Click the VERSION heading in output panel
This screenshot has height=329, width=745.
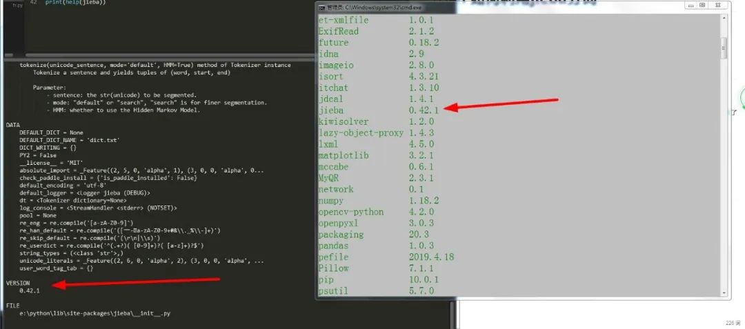coord(18,283)
